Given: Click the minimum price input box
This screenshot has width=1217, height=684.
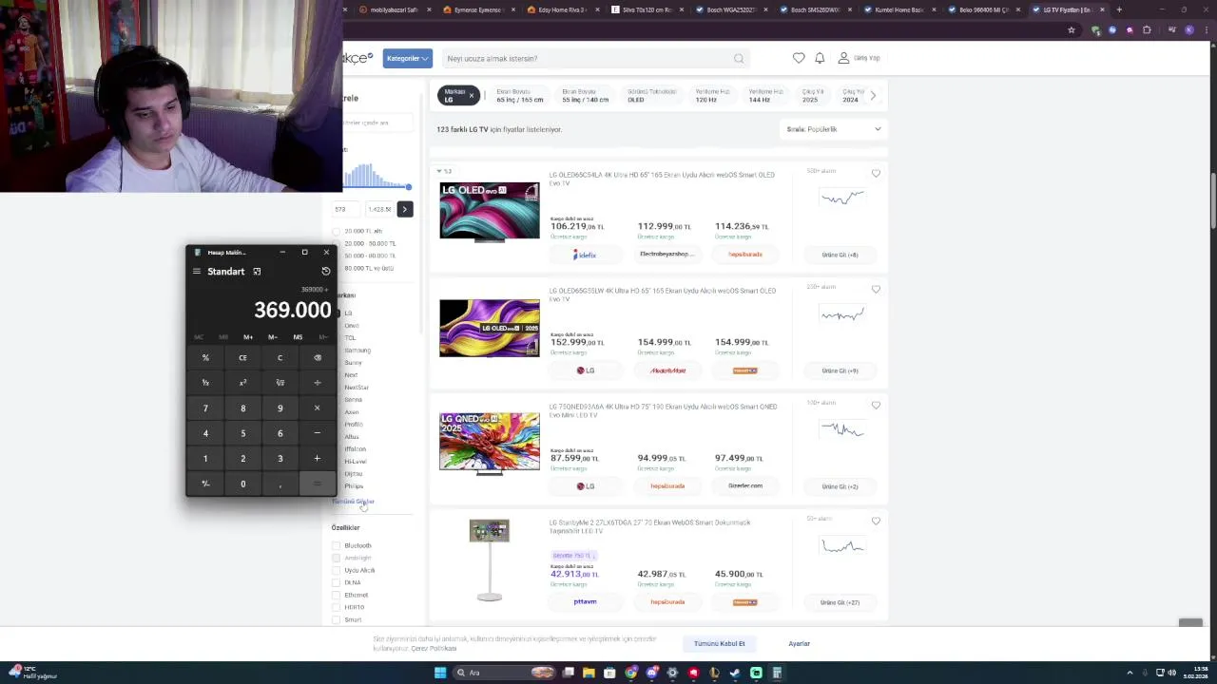Looking at the screenshot, I should [345, 209].
